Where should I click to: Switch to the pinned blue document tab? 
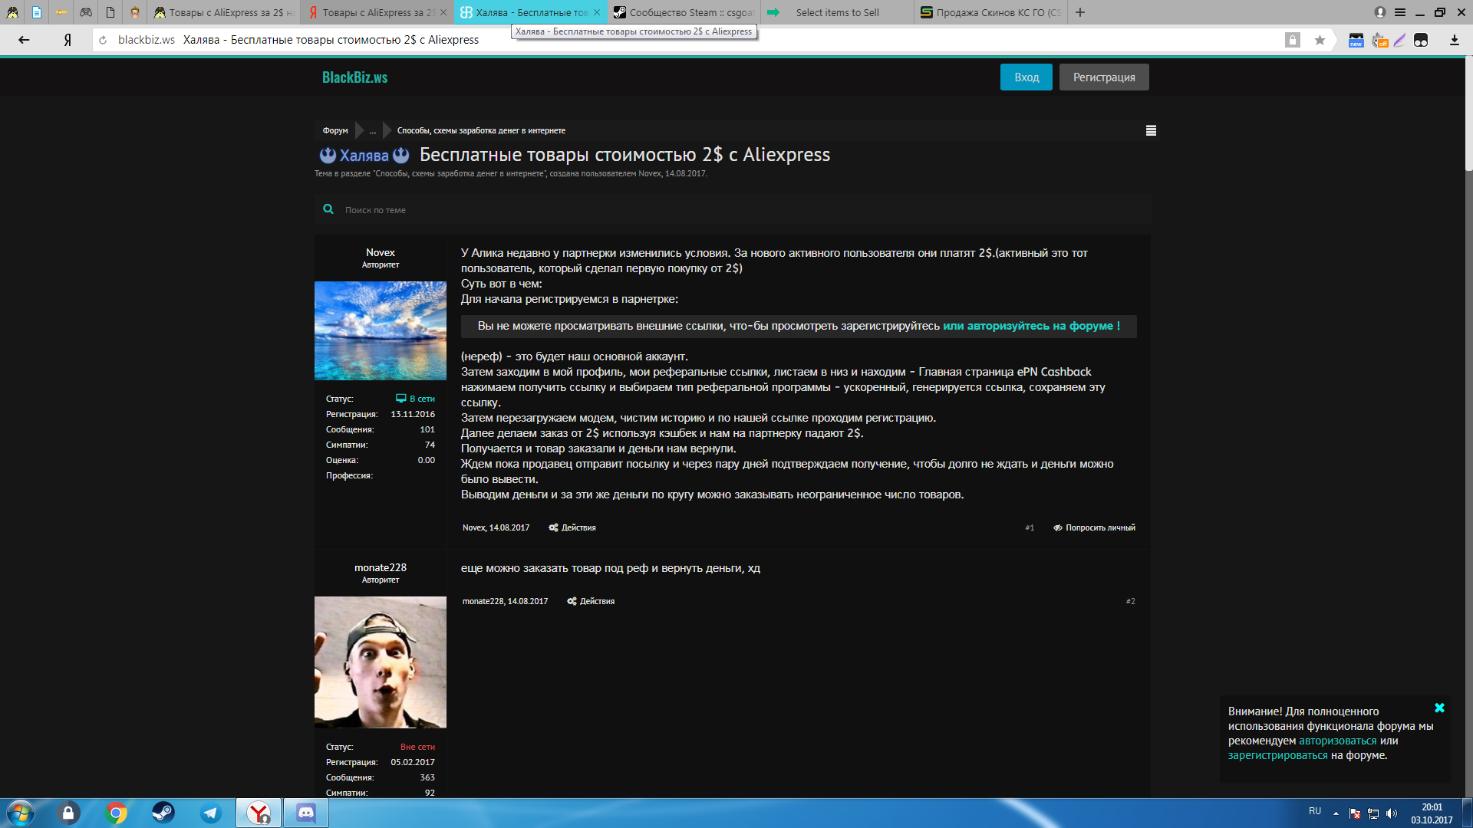tap(37, 12)
